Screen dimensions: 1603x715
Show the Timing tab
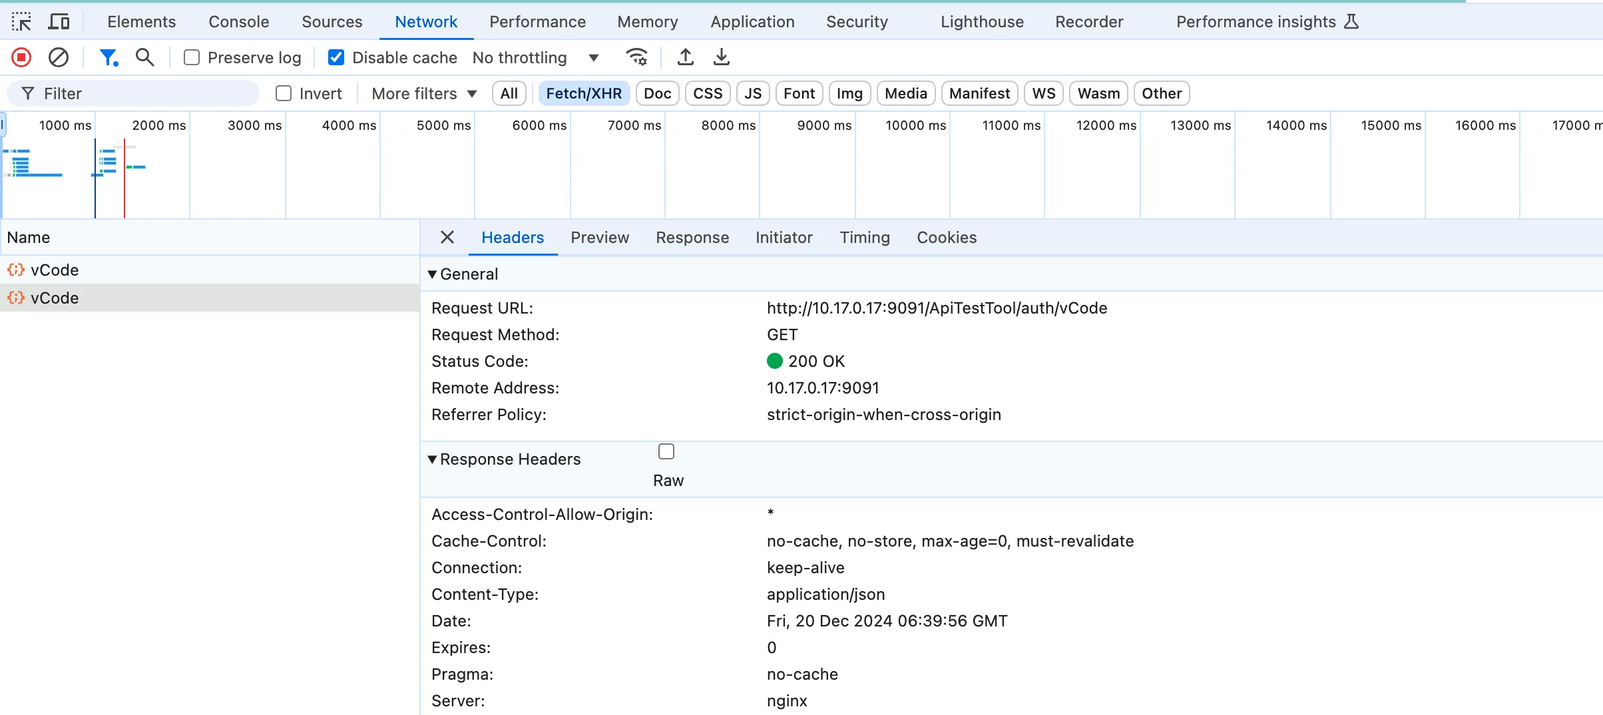point(865,237)
